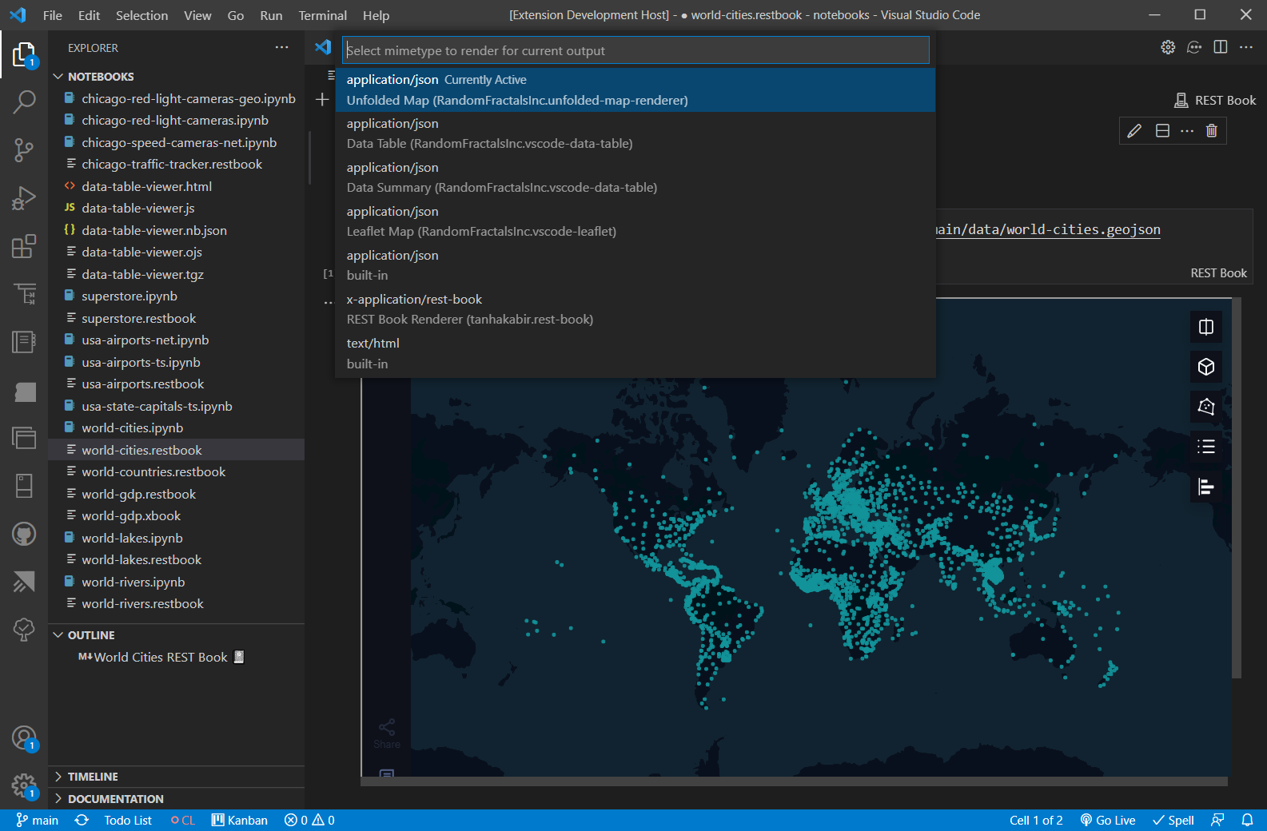Choose REST Book Renderer mimetype option
Image resolution: width=1267 pixels, height=831 pixels.
click(x=635, y=309)
